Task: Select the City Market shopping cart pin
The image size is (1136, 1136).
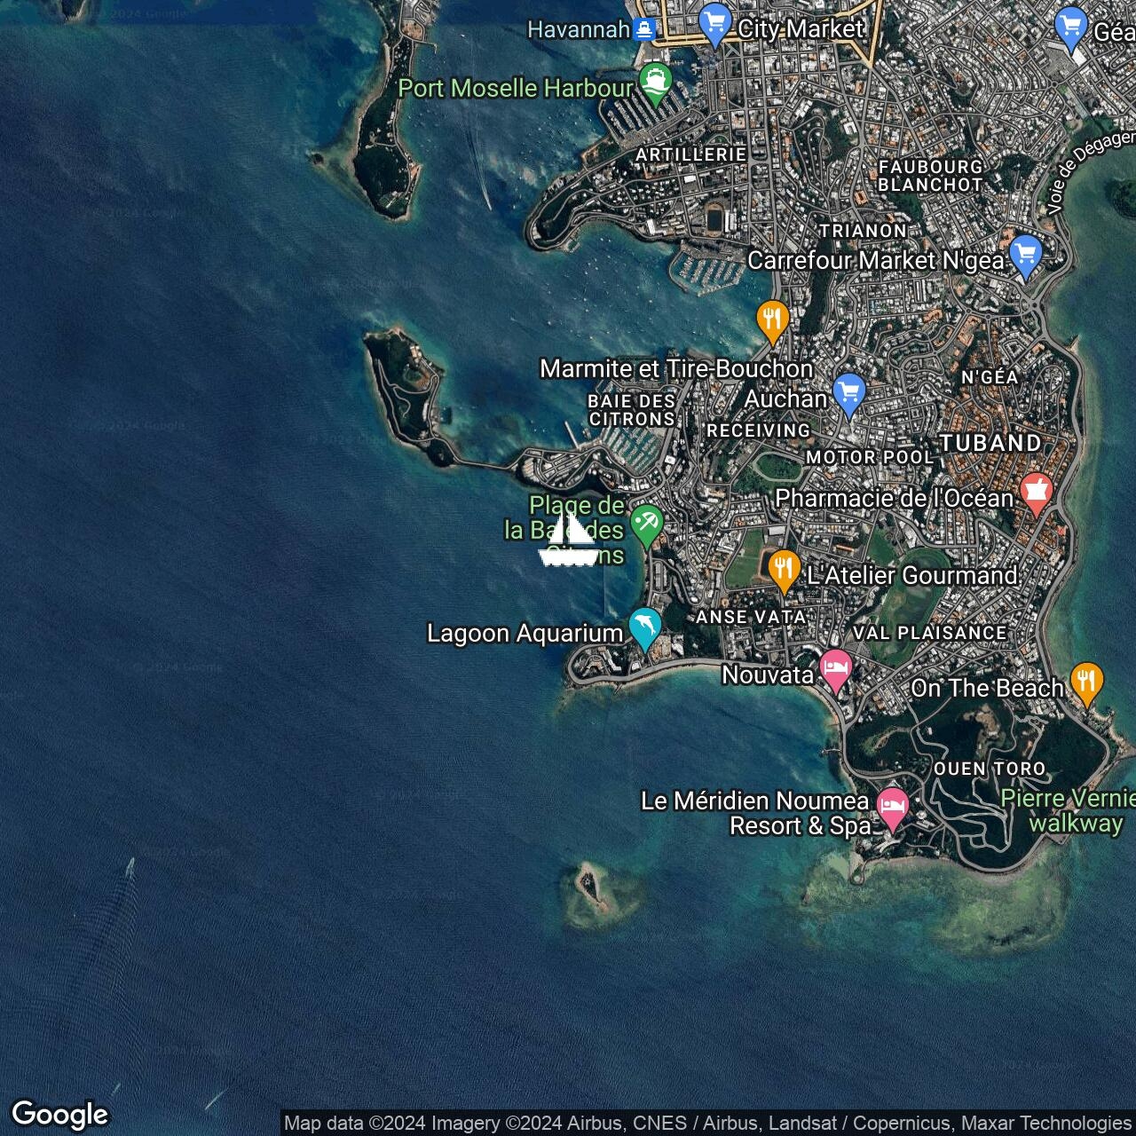Action: coord(714,25)
